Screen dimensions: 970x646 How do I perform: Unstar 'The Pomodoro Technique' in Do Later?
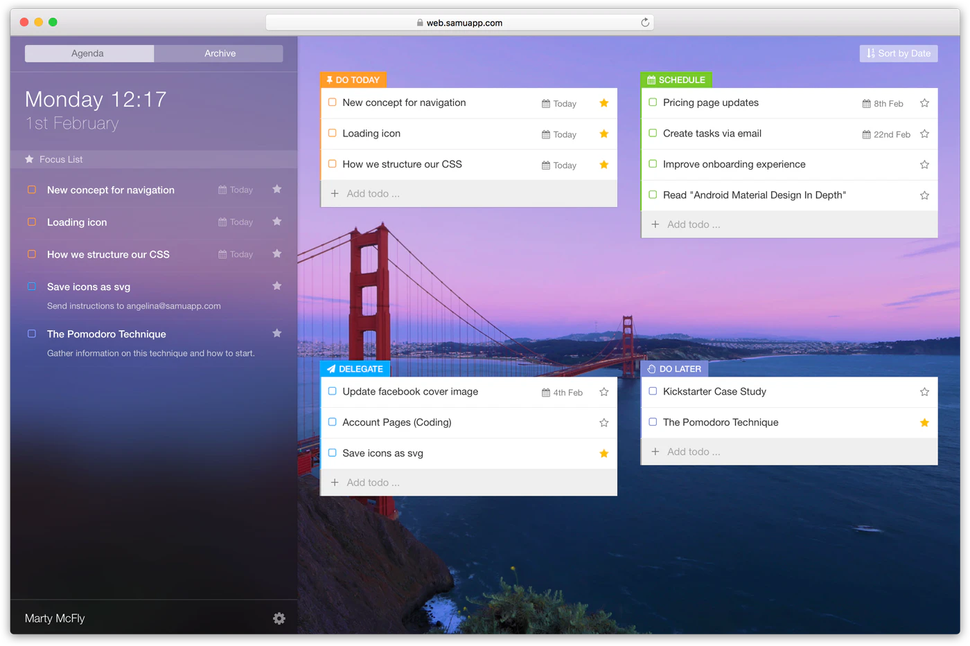click(x=924, y=422)
